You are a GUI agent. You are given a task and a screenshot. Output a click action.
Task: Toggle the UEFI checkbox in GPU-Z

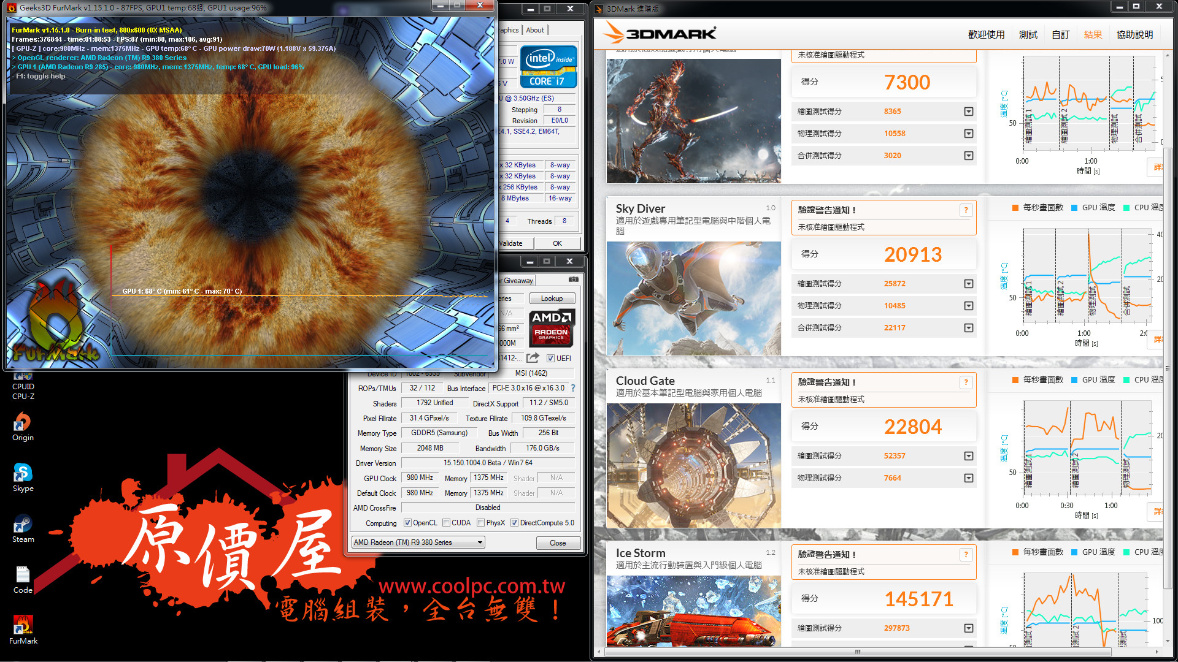(551, 359)
